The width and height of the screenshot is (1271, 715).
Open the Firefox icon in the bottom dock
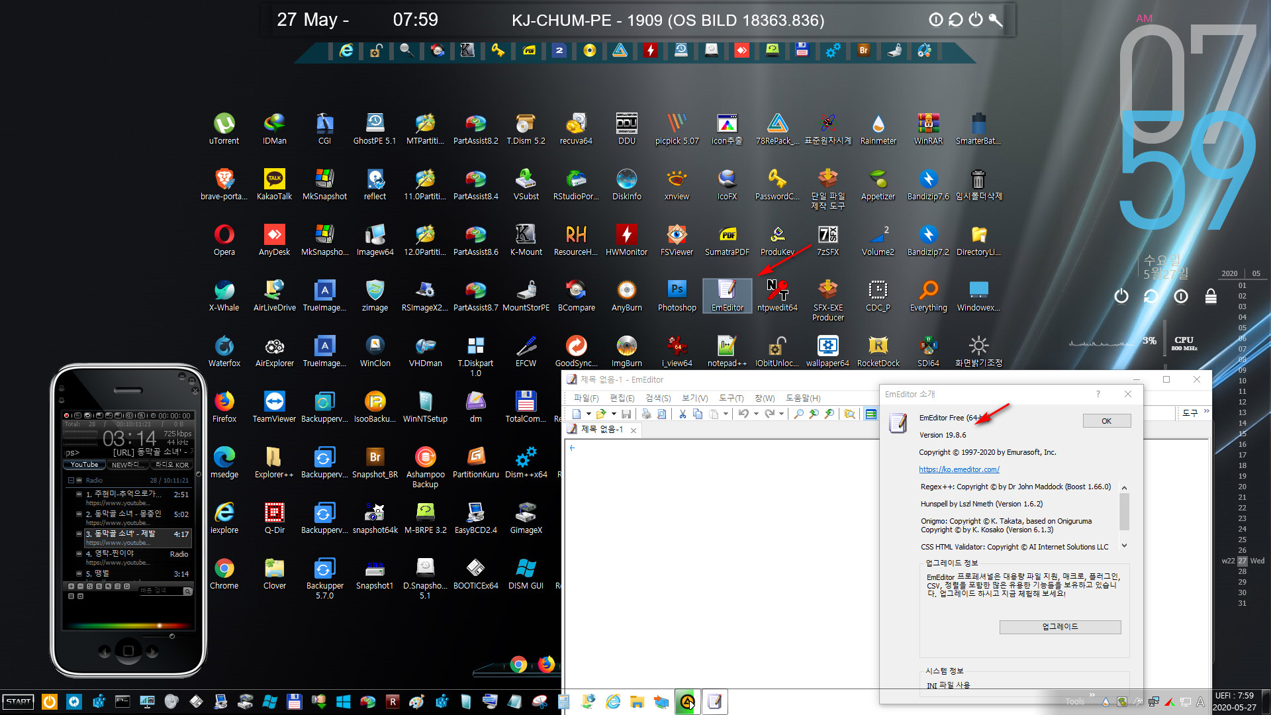tap(546, 664)
